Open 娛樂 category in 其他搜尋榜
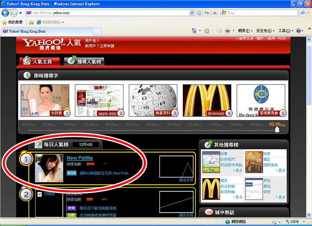Viewport: 312px width, 226px height. click(267, 154)
